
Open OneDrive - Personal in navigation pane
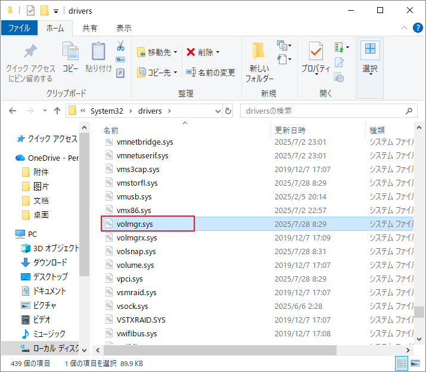tap(46, 158)
